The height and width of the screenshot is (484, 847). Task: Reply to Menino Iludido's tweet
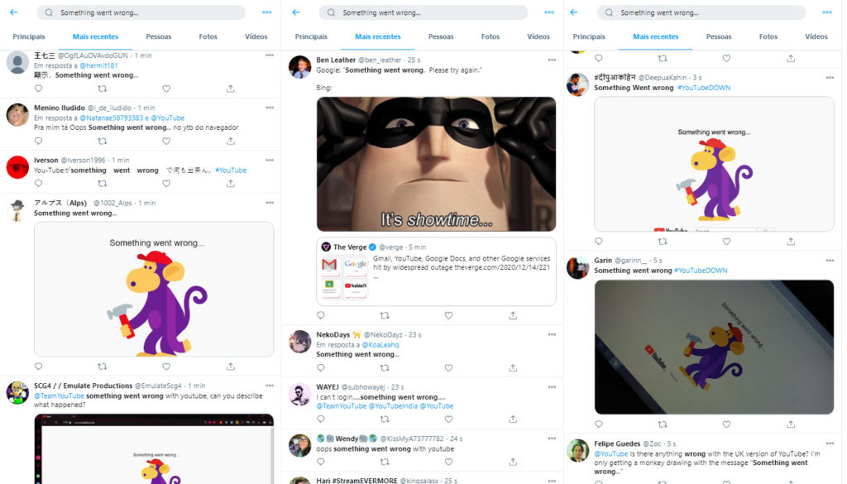click(38, 141)
